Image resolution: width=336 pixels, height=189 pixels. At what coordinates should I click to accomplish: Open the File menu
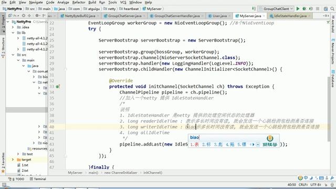point(4,2)
